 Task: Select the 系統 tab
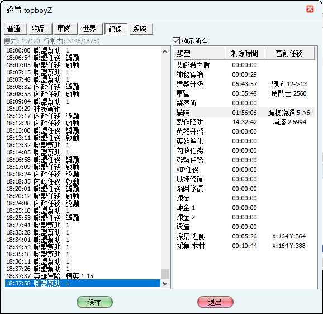point(141,29)
